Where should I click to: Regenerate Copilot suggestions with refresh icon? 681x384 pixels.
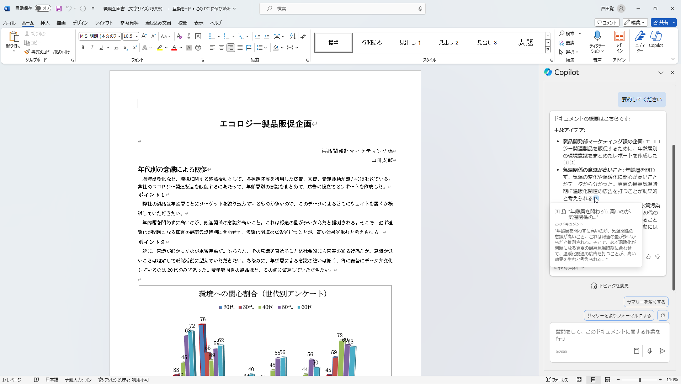tap(663, 315)
